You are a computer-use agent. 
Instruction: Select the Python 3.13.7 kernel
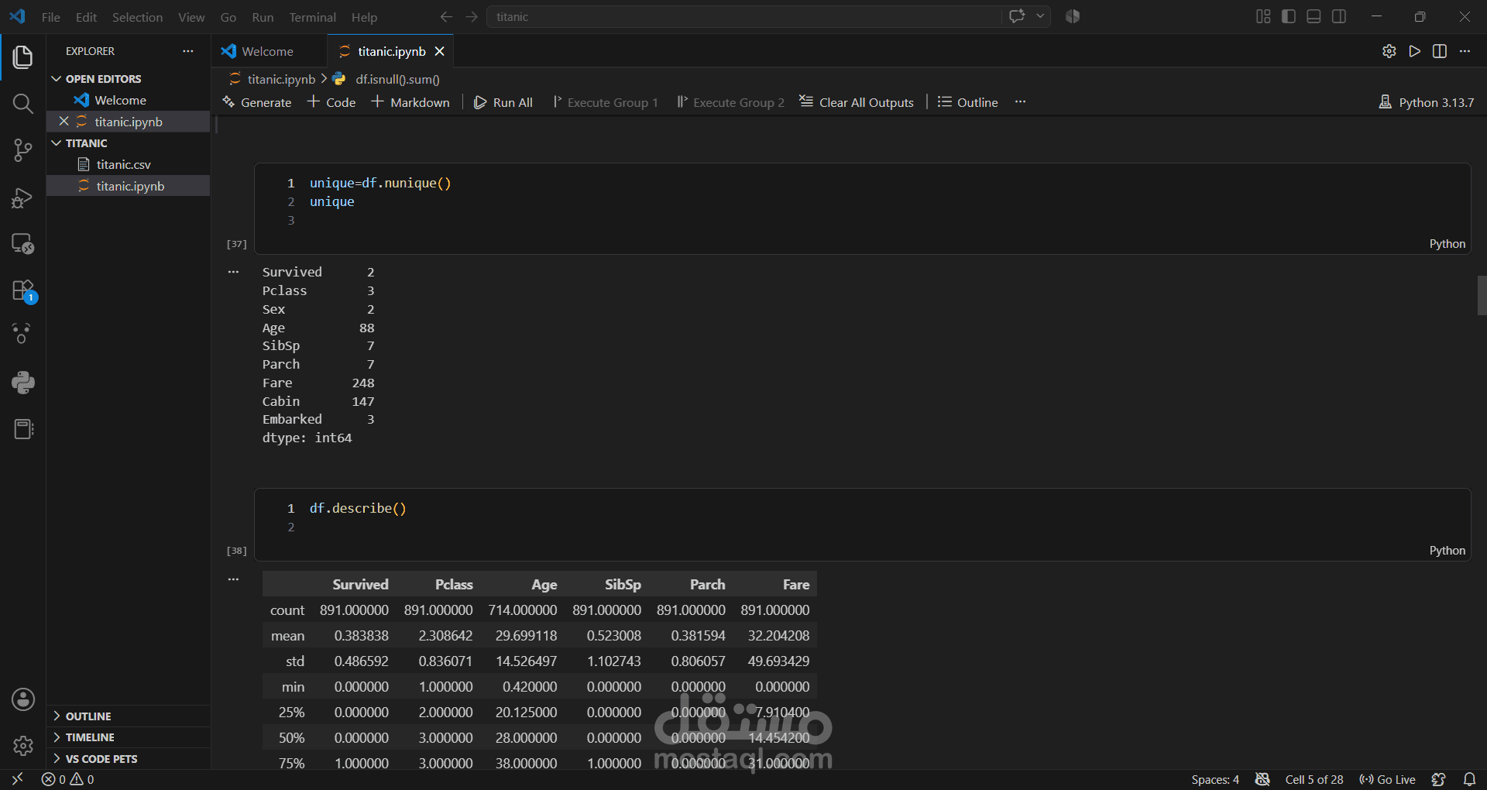coord(1427,102)
